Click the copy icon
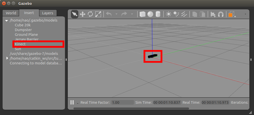 coord(195,14)
